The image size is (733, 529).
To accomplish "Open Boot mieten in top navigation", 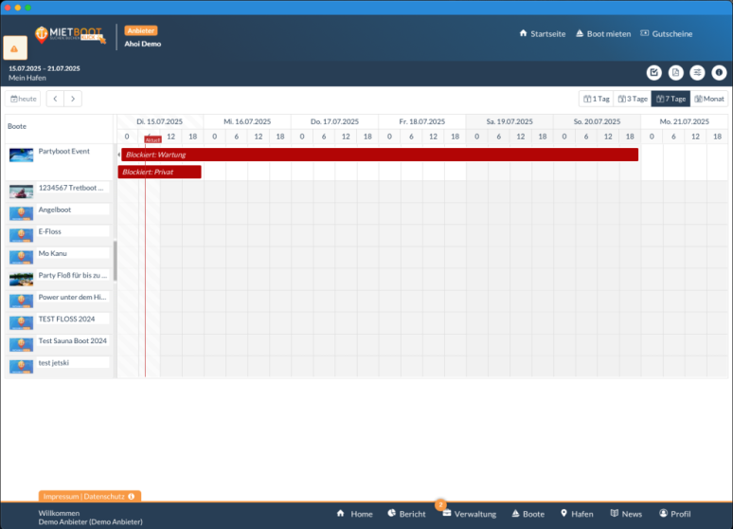I will (x=601, y=34).
